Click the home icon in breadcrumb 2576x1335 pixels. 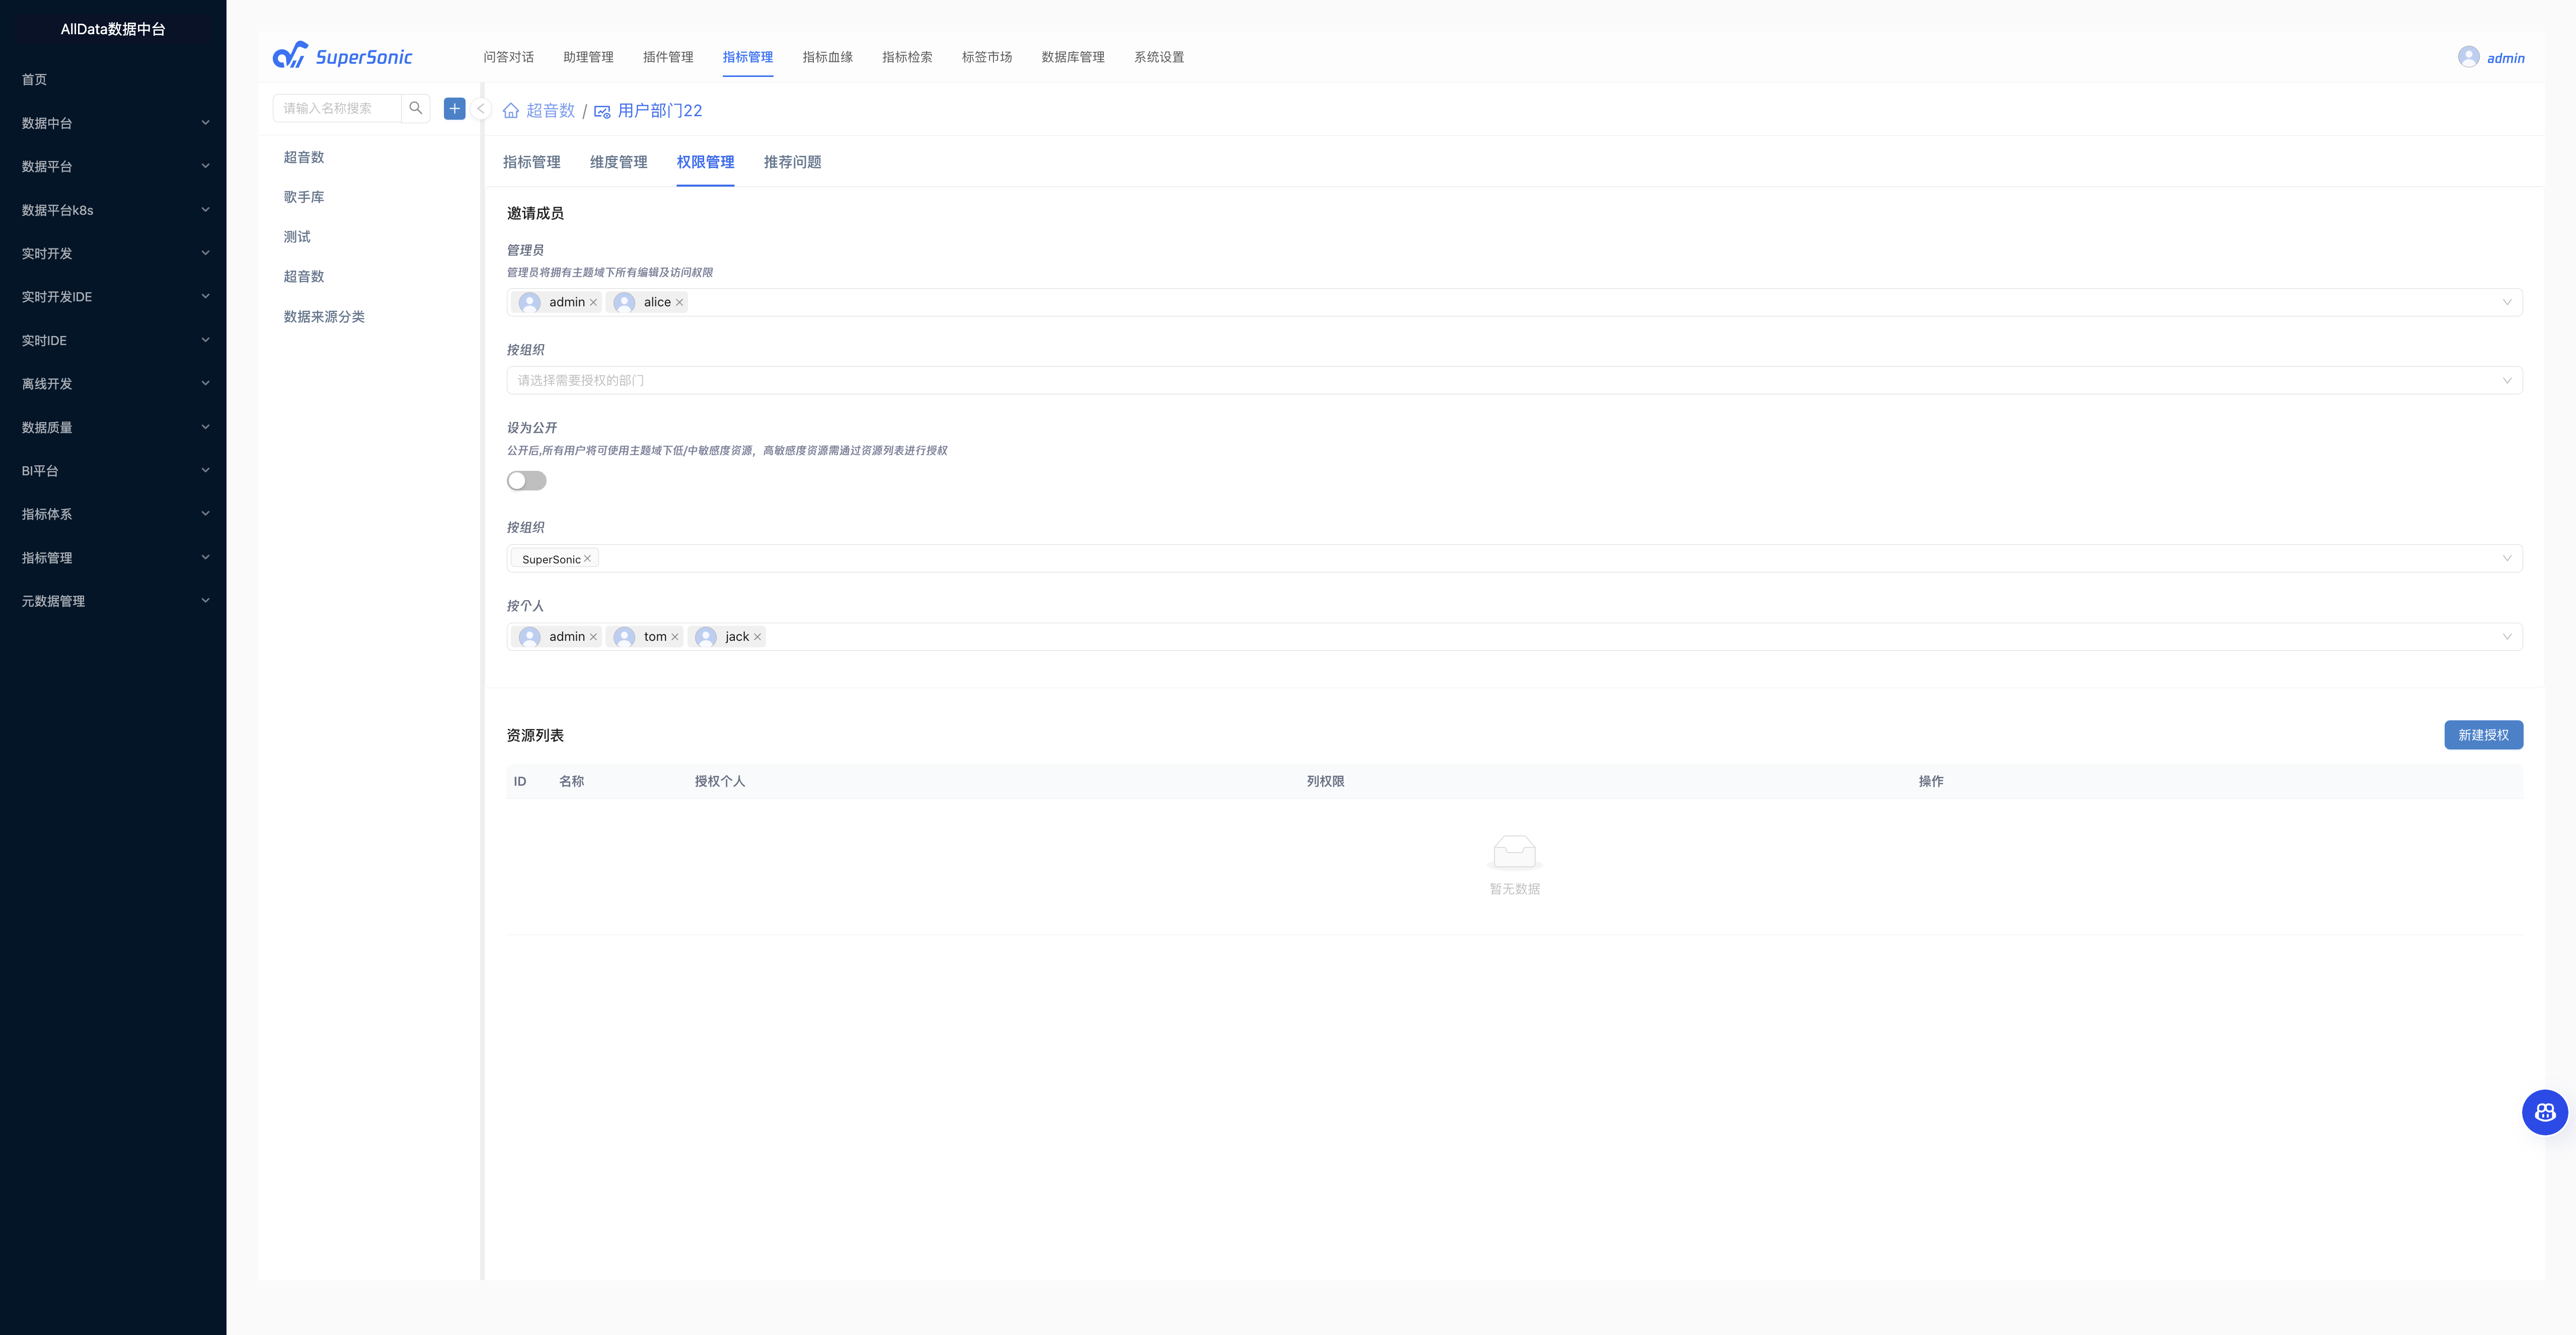(511, 111)
